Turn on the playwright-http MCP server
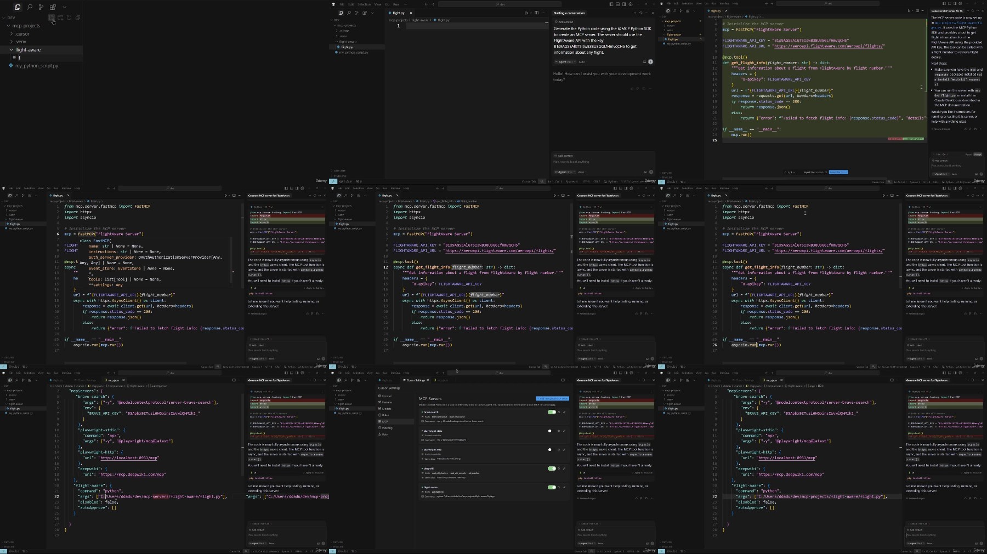 [x=550, y=450]
